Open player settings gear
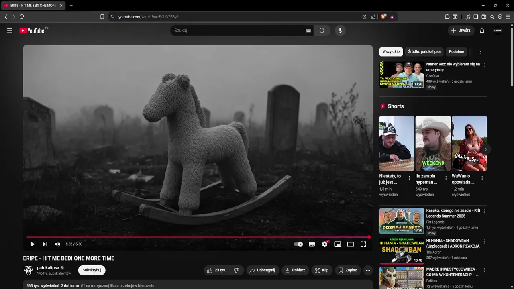514x289 pixels. click(325, 244)
